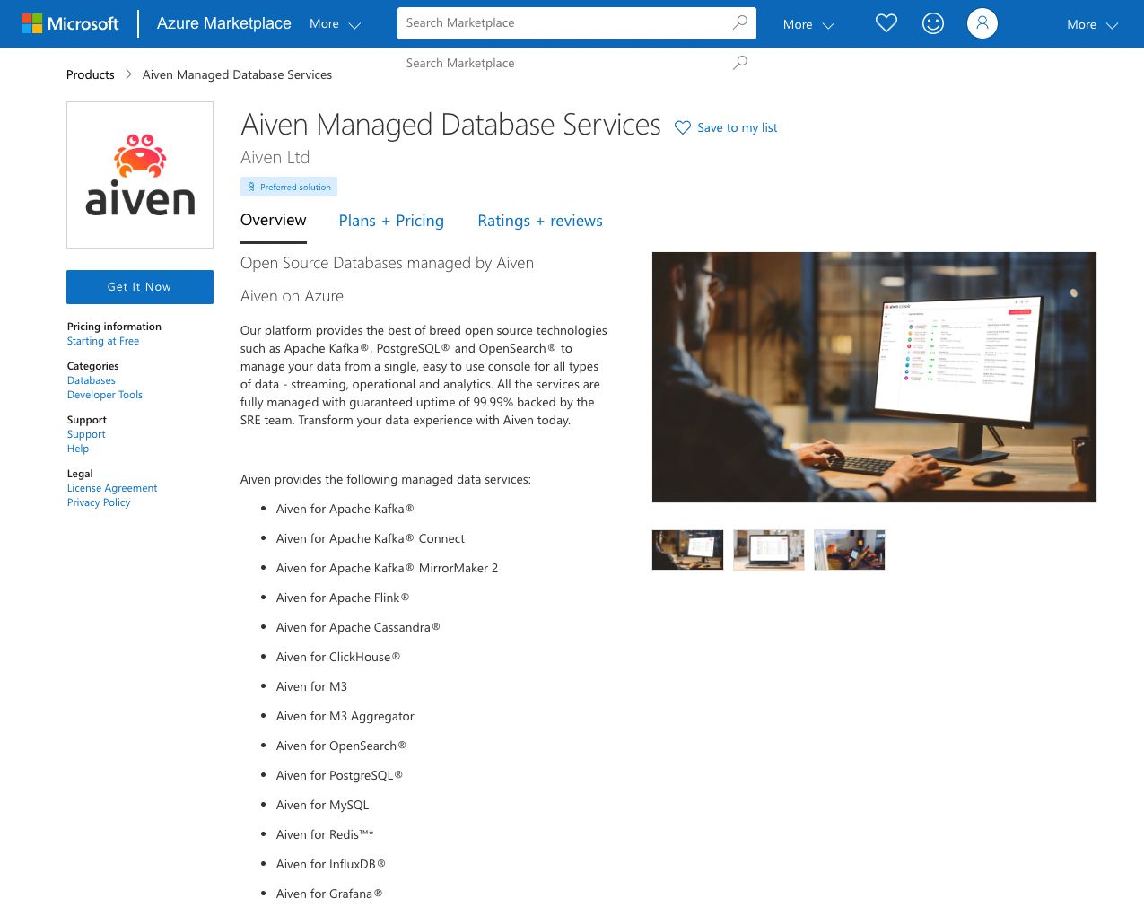This screenshot has height=916, width=1144.
Task: Click the Aiven crab logo image
Action: [140, 175]
